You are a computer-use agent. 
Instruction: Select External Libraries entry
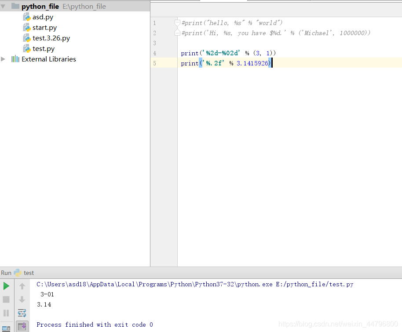49,59
